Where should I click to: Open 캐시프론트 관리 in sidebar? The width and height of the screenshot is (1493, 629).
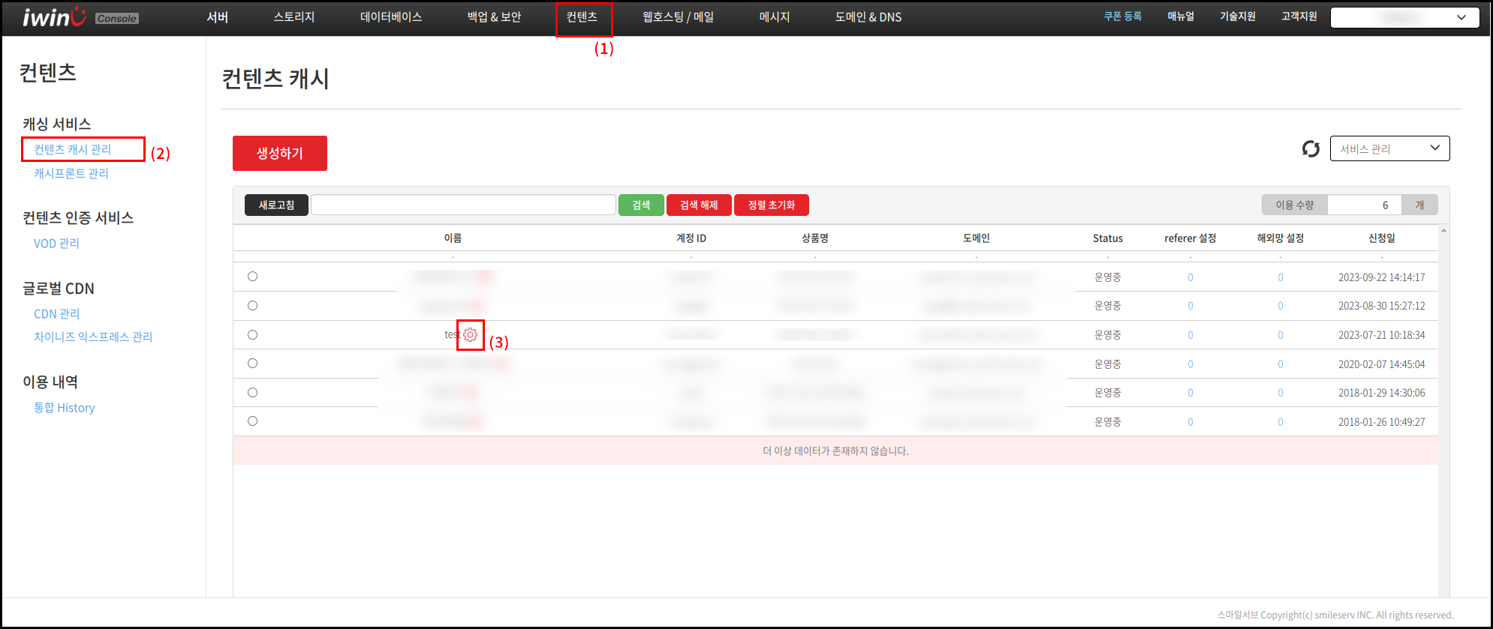71,174
